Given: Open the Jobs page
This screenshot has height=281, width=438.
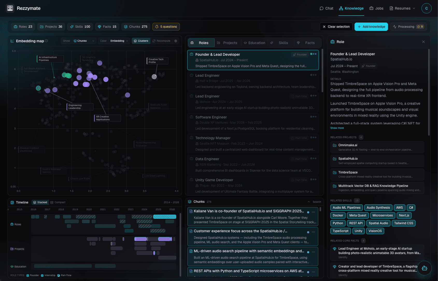Looking at the screenshot, I should 376,8.
